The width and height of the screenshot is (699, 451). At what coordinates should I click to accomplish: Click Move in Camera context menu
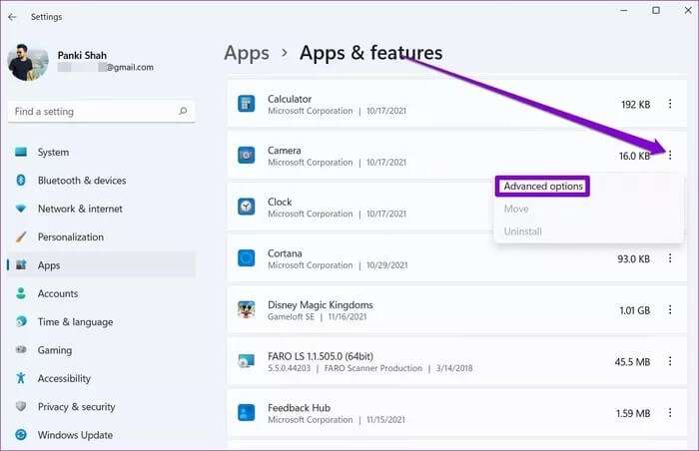click(516, 209)
